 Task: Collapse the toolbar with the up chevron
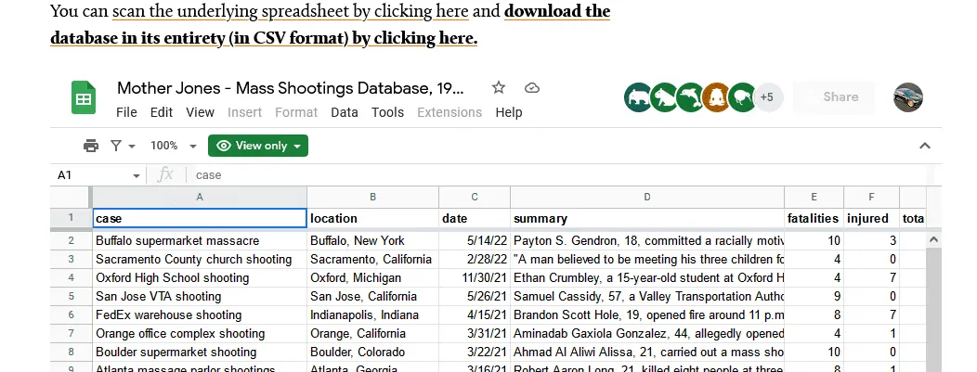[924, 146]
